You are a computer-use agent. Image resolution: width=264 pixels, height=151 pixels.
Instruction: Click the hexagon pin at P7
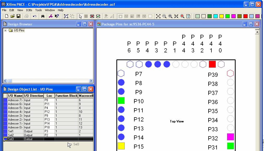coord(121,73)
